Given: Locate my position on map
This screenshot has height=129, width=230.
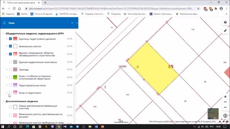Looking at the screenshot, I should click(x=225, y=115).
